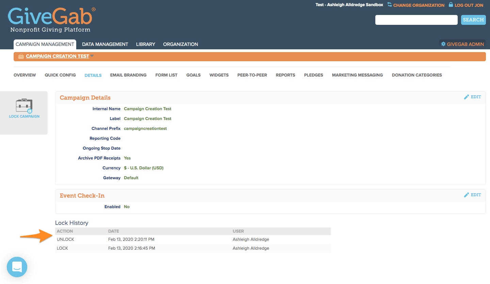Open the Goals section
Image resolution: width=490 pixels, height=284 pixels.
tap(193, 75)
